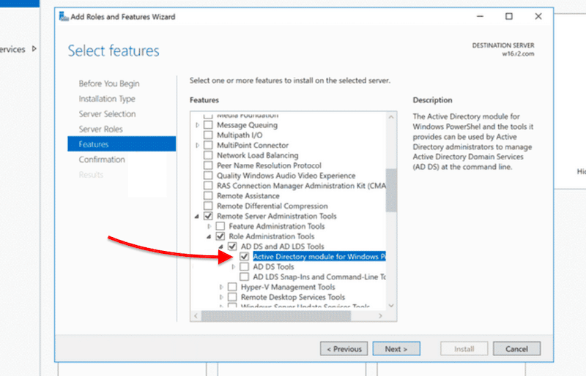586x376 pixels.
Task: Select the Remote Assistance feature row text
Action: pyautogui.click(x=248, y=195)
